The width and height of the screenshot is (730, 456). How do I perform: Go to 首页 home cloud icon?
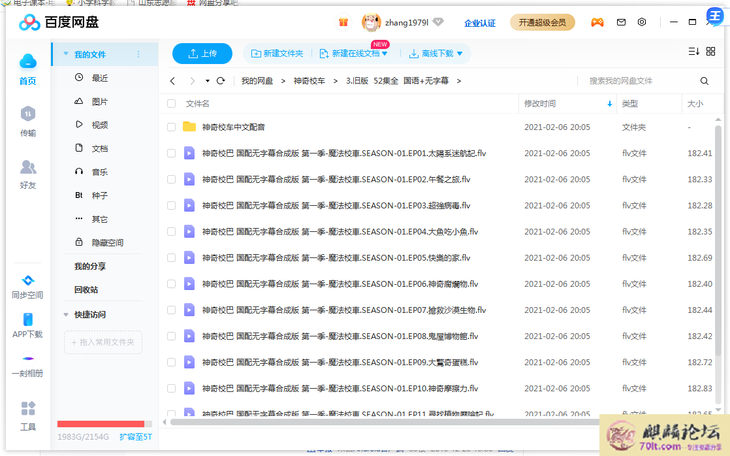(28, 61)
